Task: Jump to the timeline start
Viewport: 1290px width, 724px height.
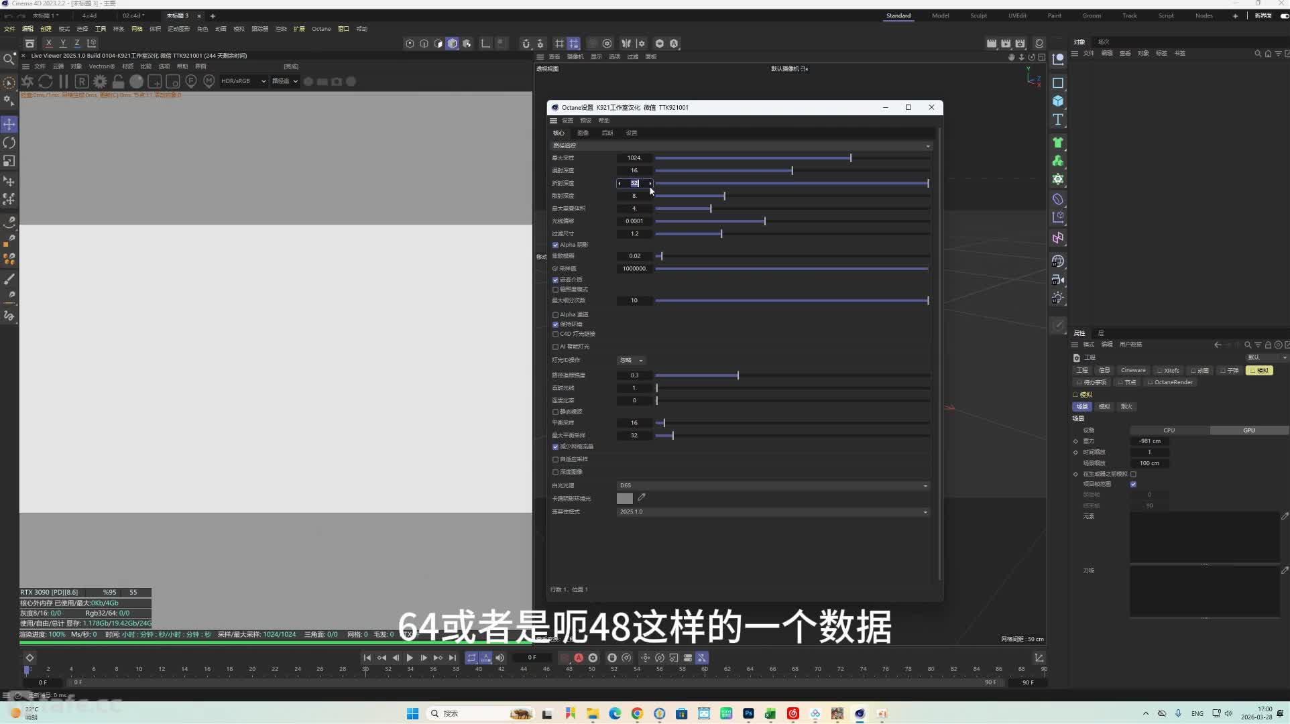Action: (x=367, y=658)
